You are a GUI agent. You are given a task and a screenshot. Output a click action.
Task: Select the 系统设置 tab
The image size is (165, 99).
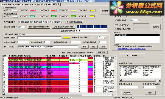(56, 4)
